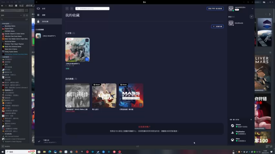Image resolution: width=275 pixels, height=154 pixels.
Task: Link Xbox account in import friends panel
Action: click(x=240, y=140)
